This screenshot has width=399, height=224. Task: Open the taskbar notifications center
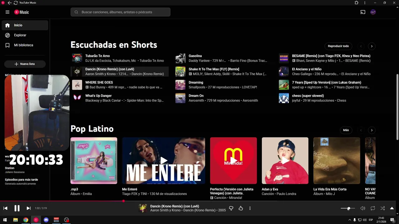(x=392, y=220)
